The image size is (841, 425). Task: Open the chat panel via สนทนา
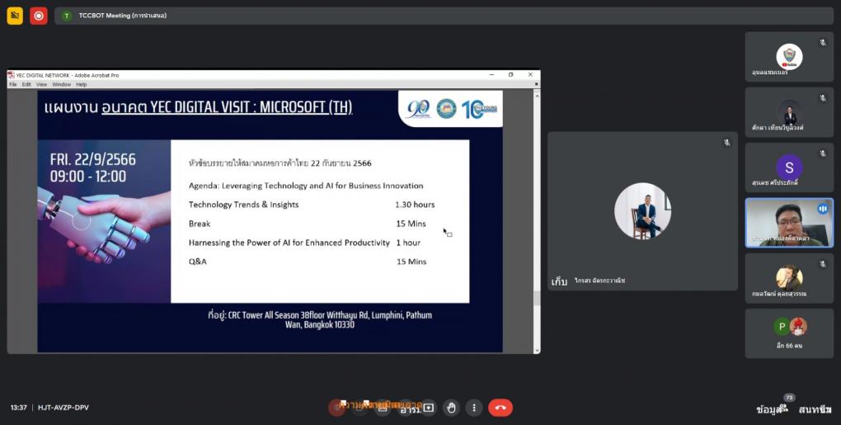[x=815, y=409]
